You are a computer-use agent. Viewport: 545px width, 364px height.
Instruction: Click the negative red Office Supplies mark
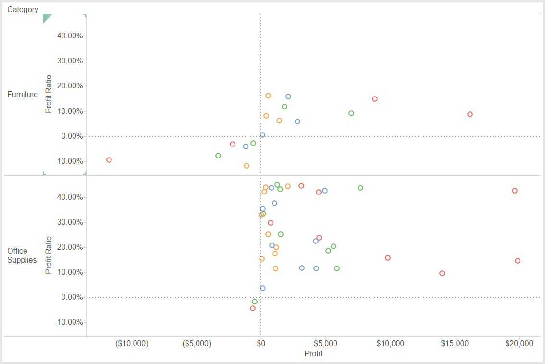coord(253,308)
